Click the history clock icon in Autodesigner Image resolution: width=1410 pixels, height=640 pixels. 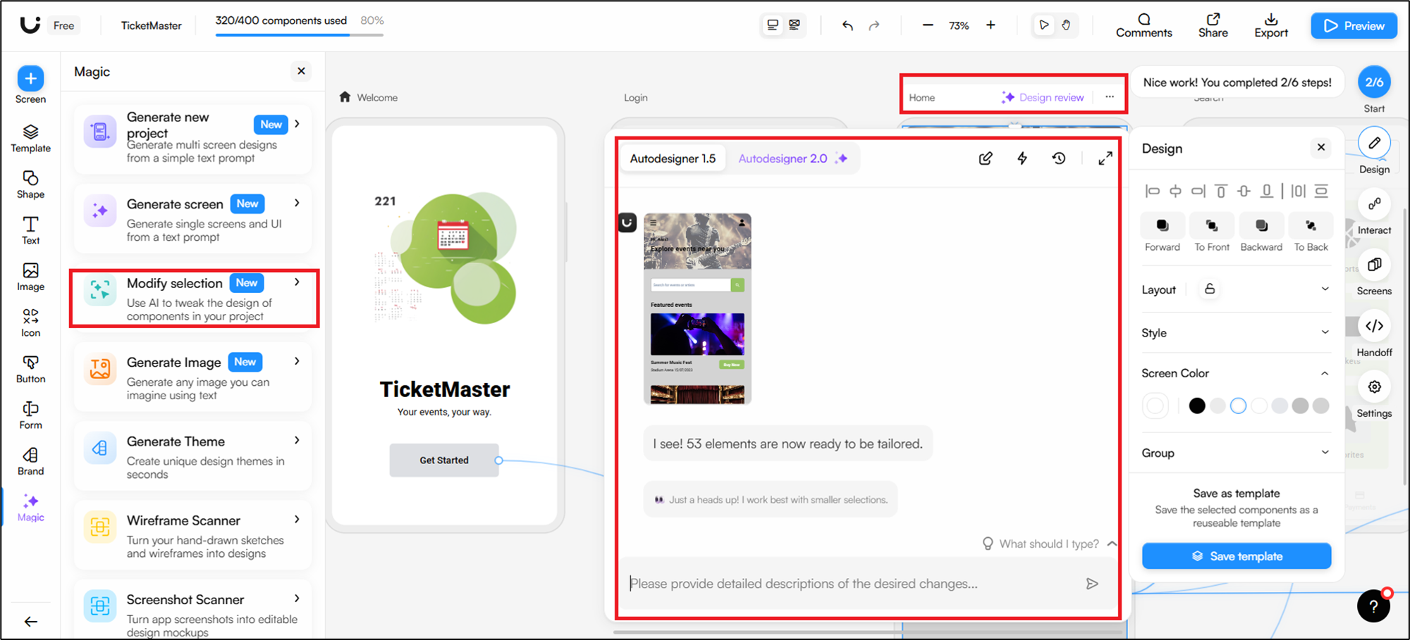(x=1059, y=158)
